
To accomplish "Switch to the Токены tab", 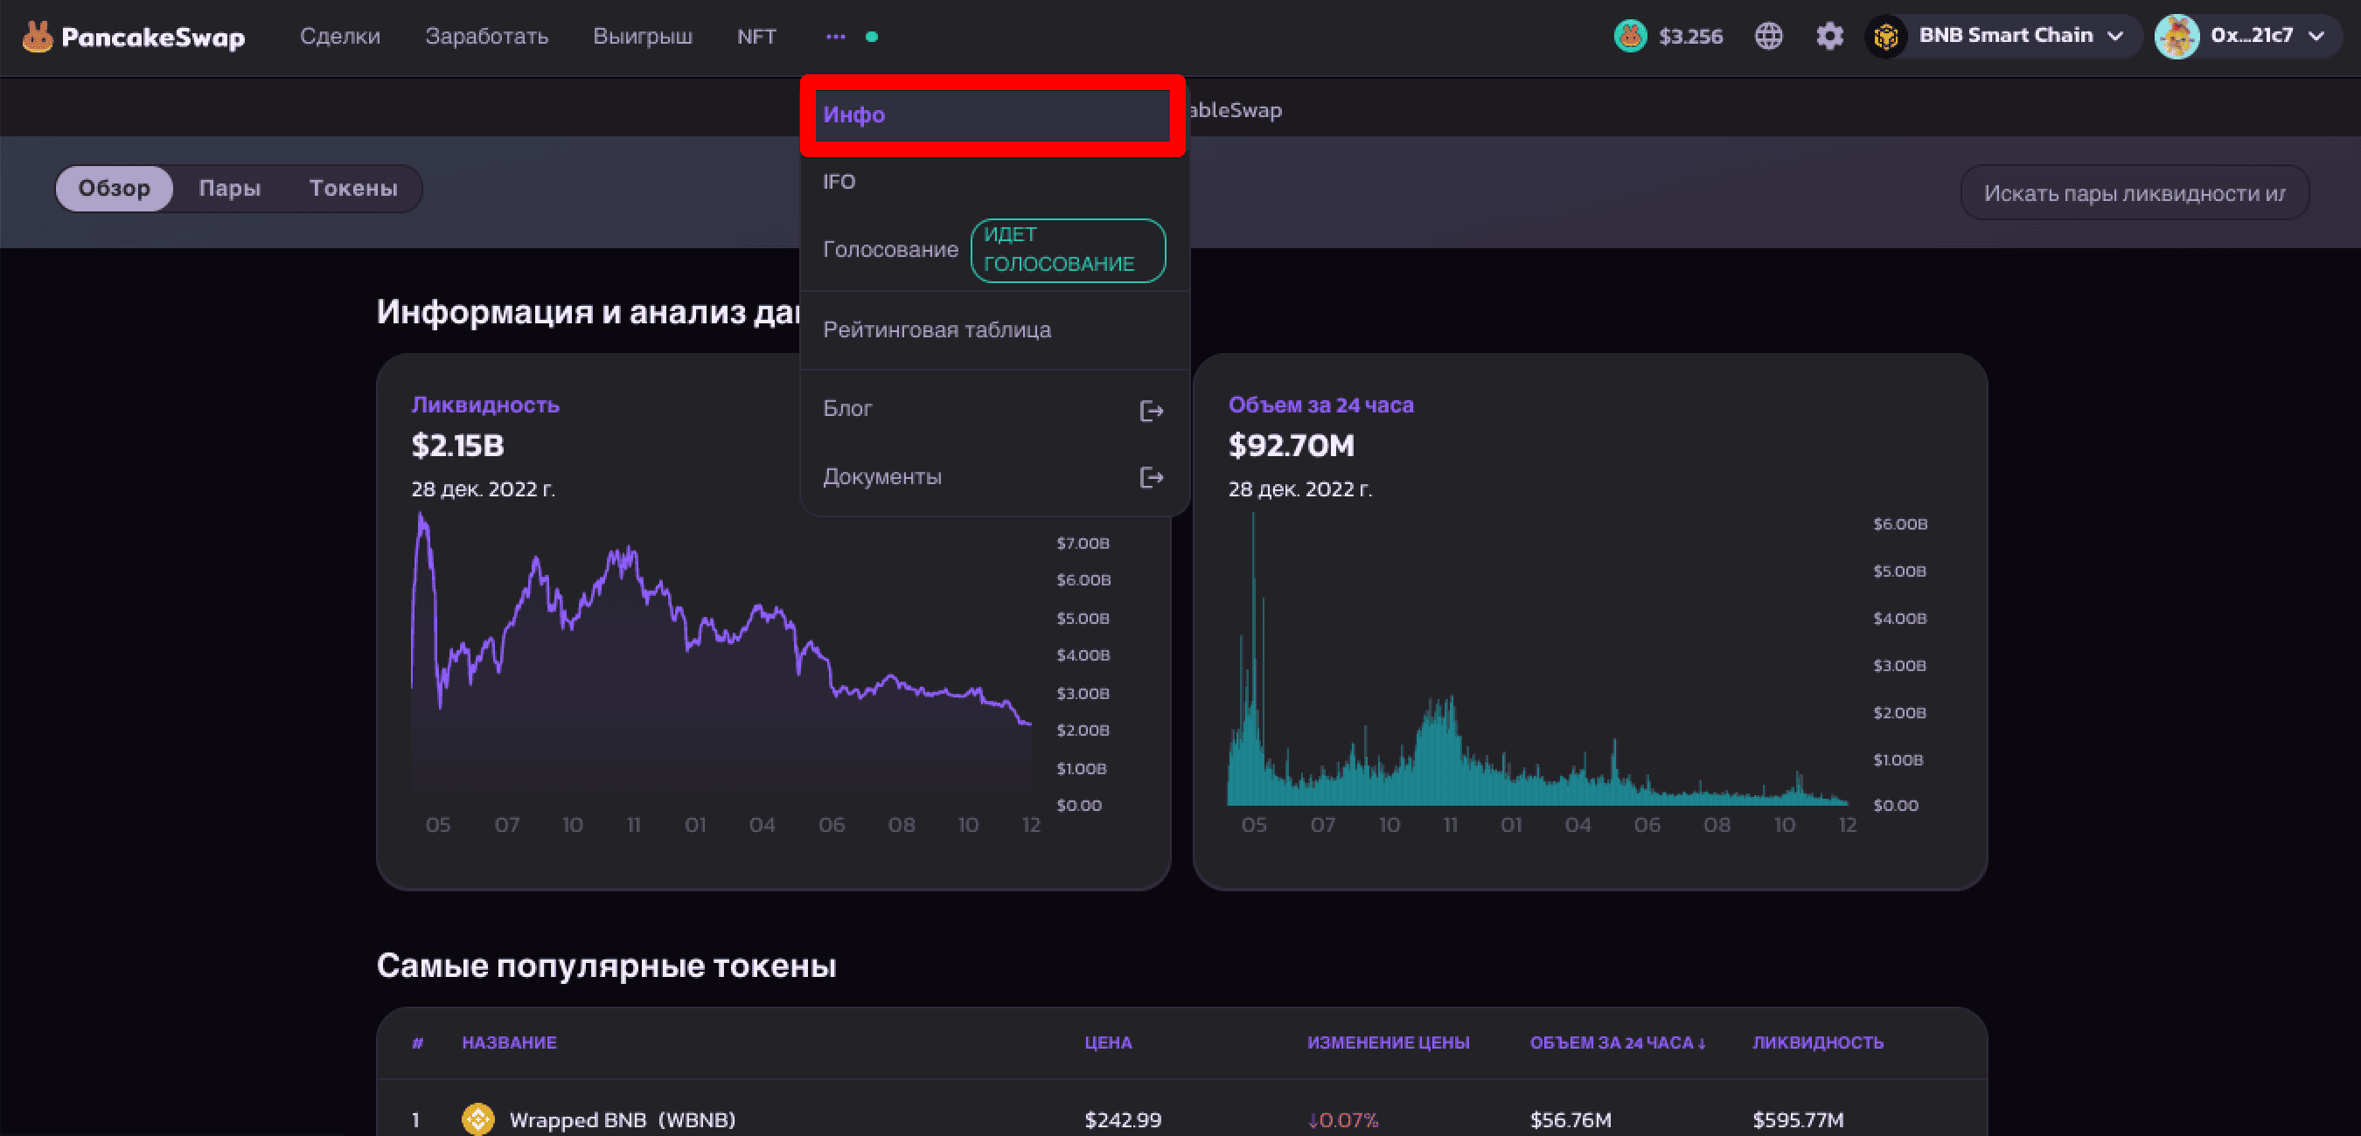I will 353,189.
